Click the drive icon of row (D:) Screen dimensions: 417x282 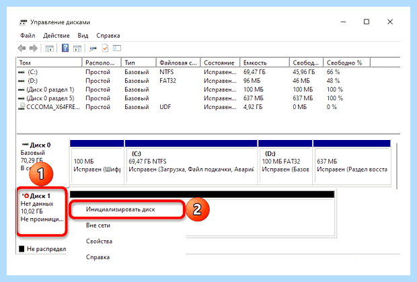click(x=22, y=81)
